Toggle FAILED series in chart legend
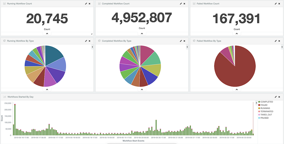The image size is (284, 144). tap(263, 105)
